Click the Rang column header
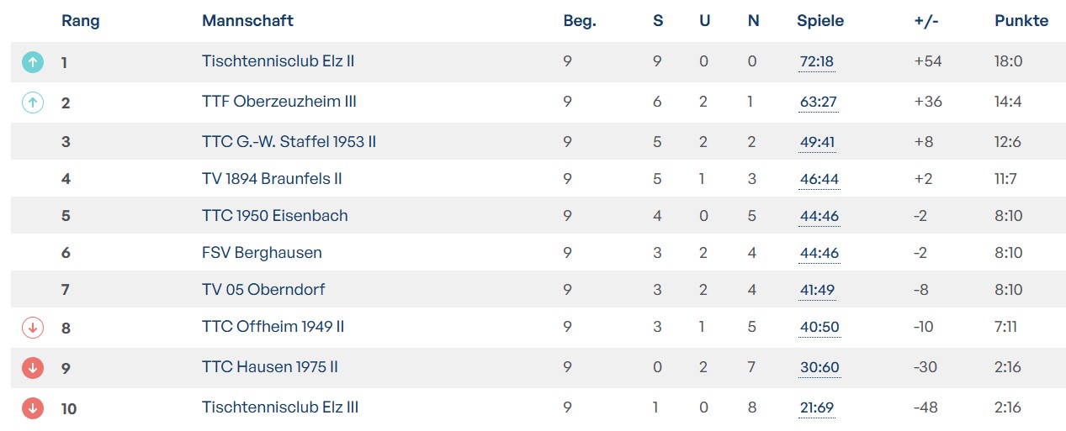Screen dimensions: 1066x431 coord(81,21)
